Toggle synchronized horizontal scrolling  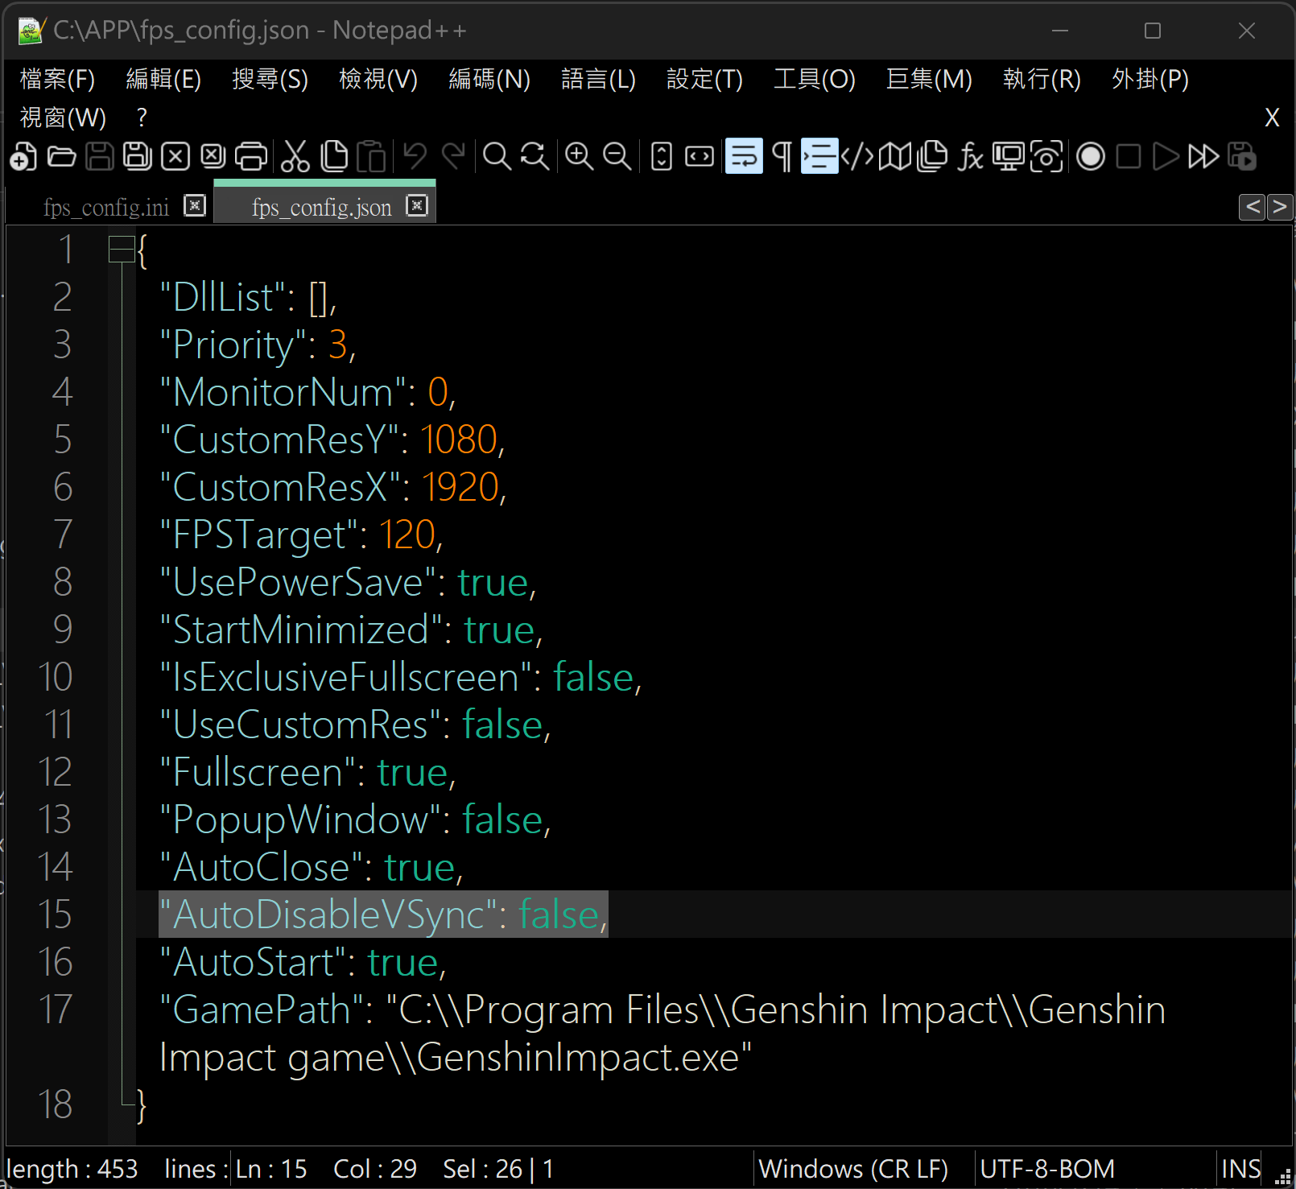pos(700,156)
